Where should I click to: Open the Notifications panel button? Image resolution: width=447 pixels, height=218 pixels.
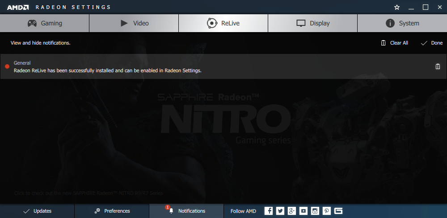pyautogui.click(x=186, y=211)
